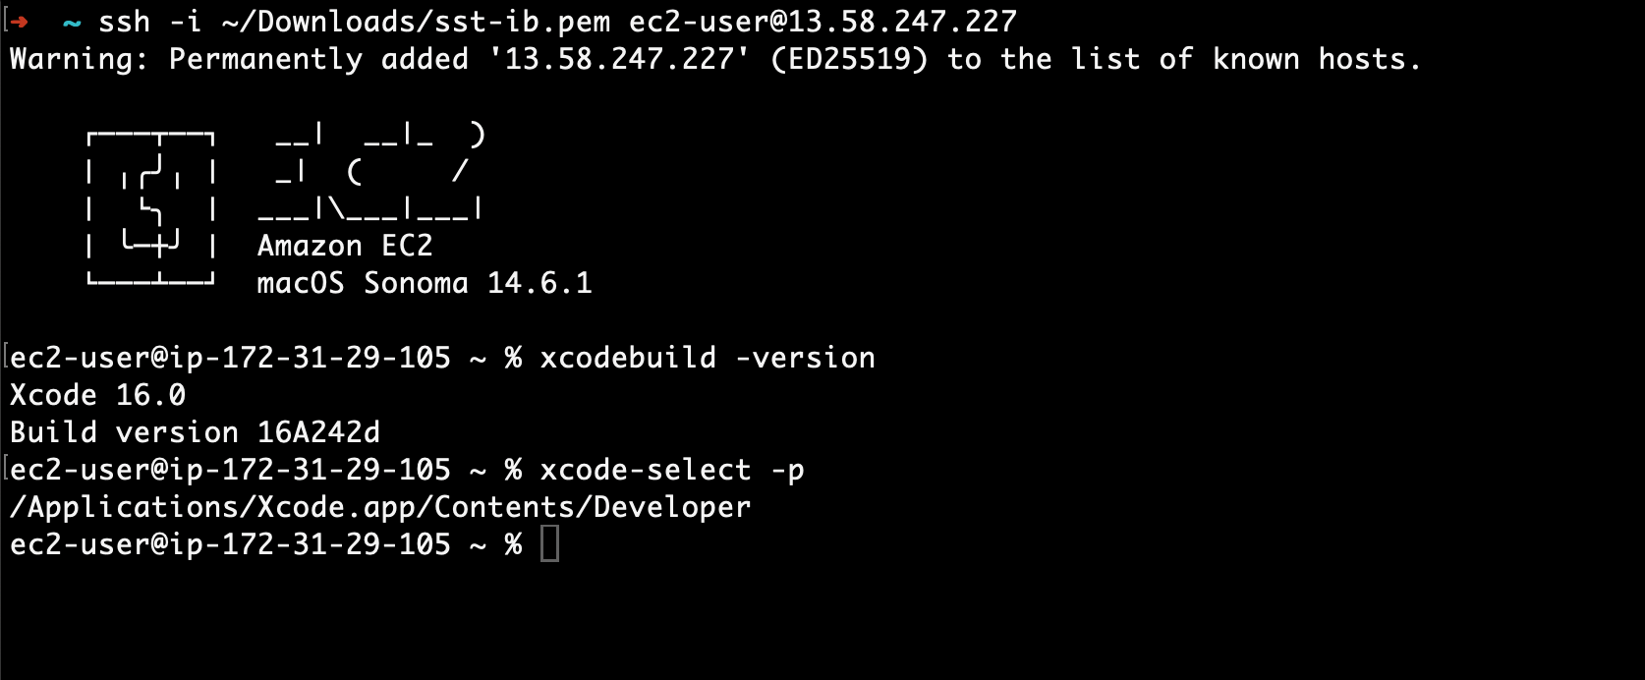Click the blue tilde directory indicator

[x=72, y=23]
